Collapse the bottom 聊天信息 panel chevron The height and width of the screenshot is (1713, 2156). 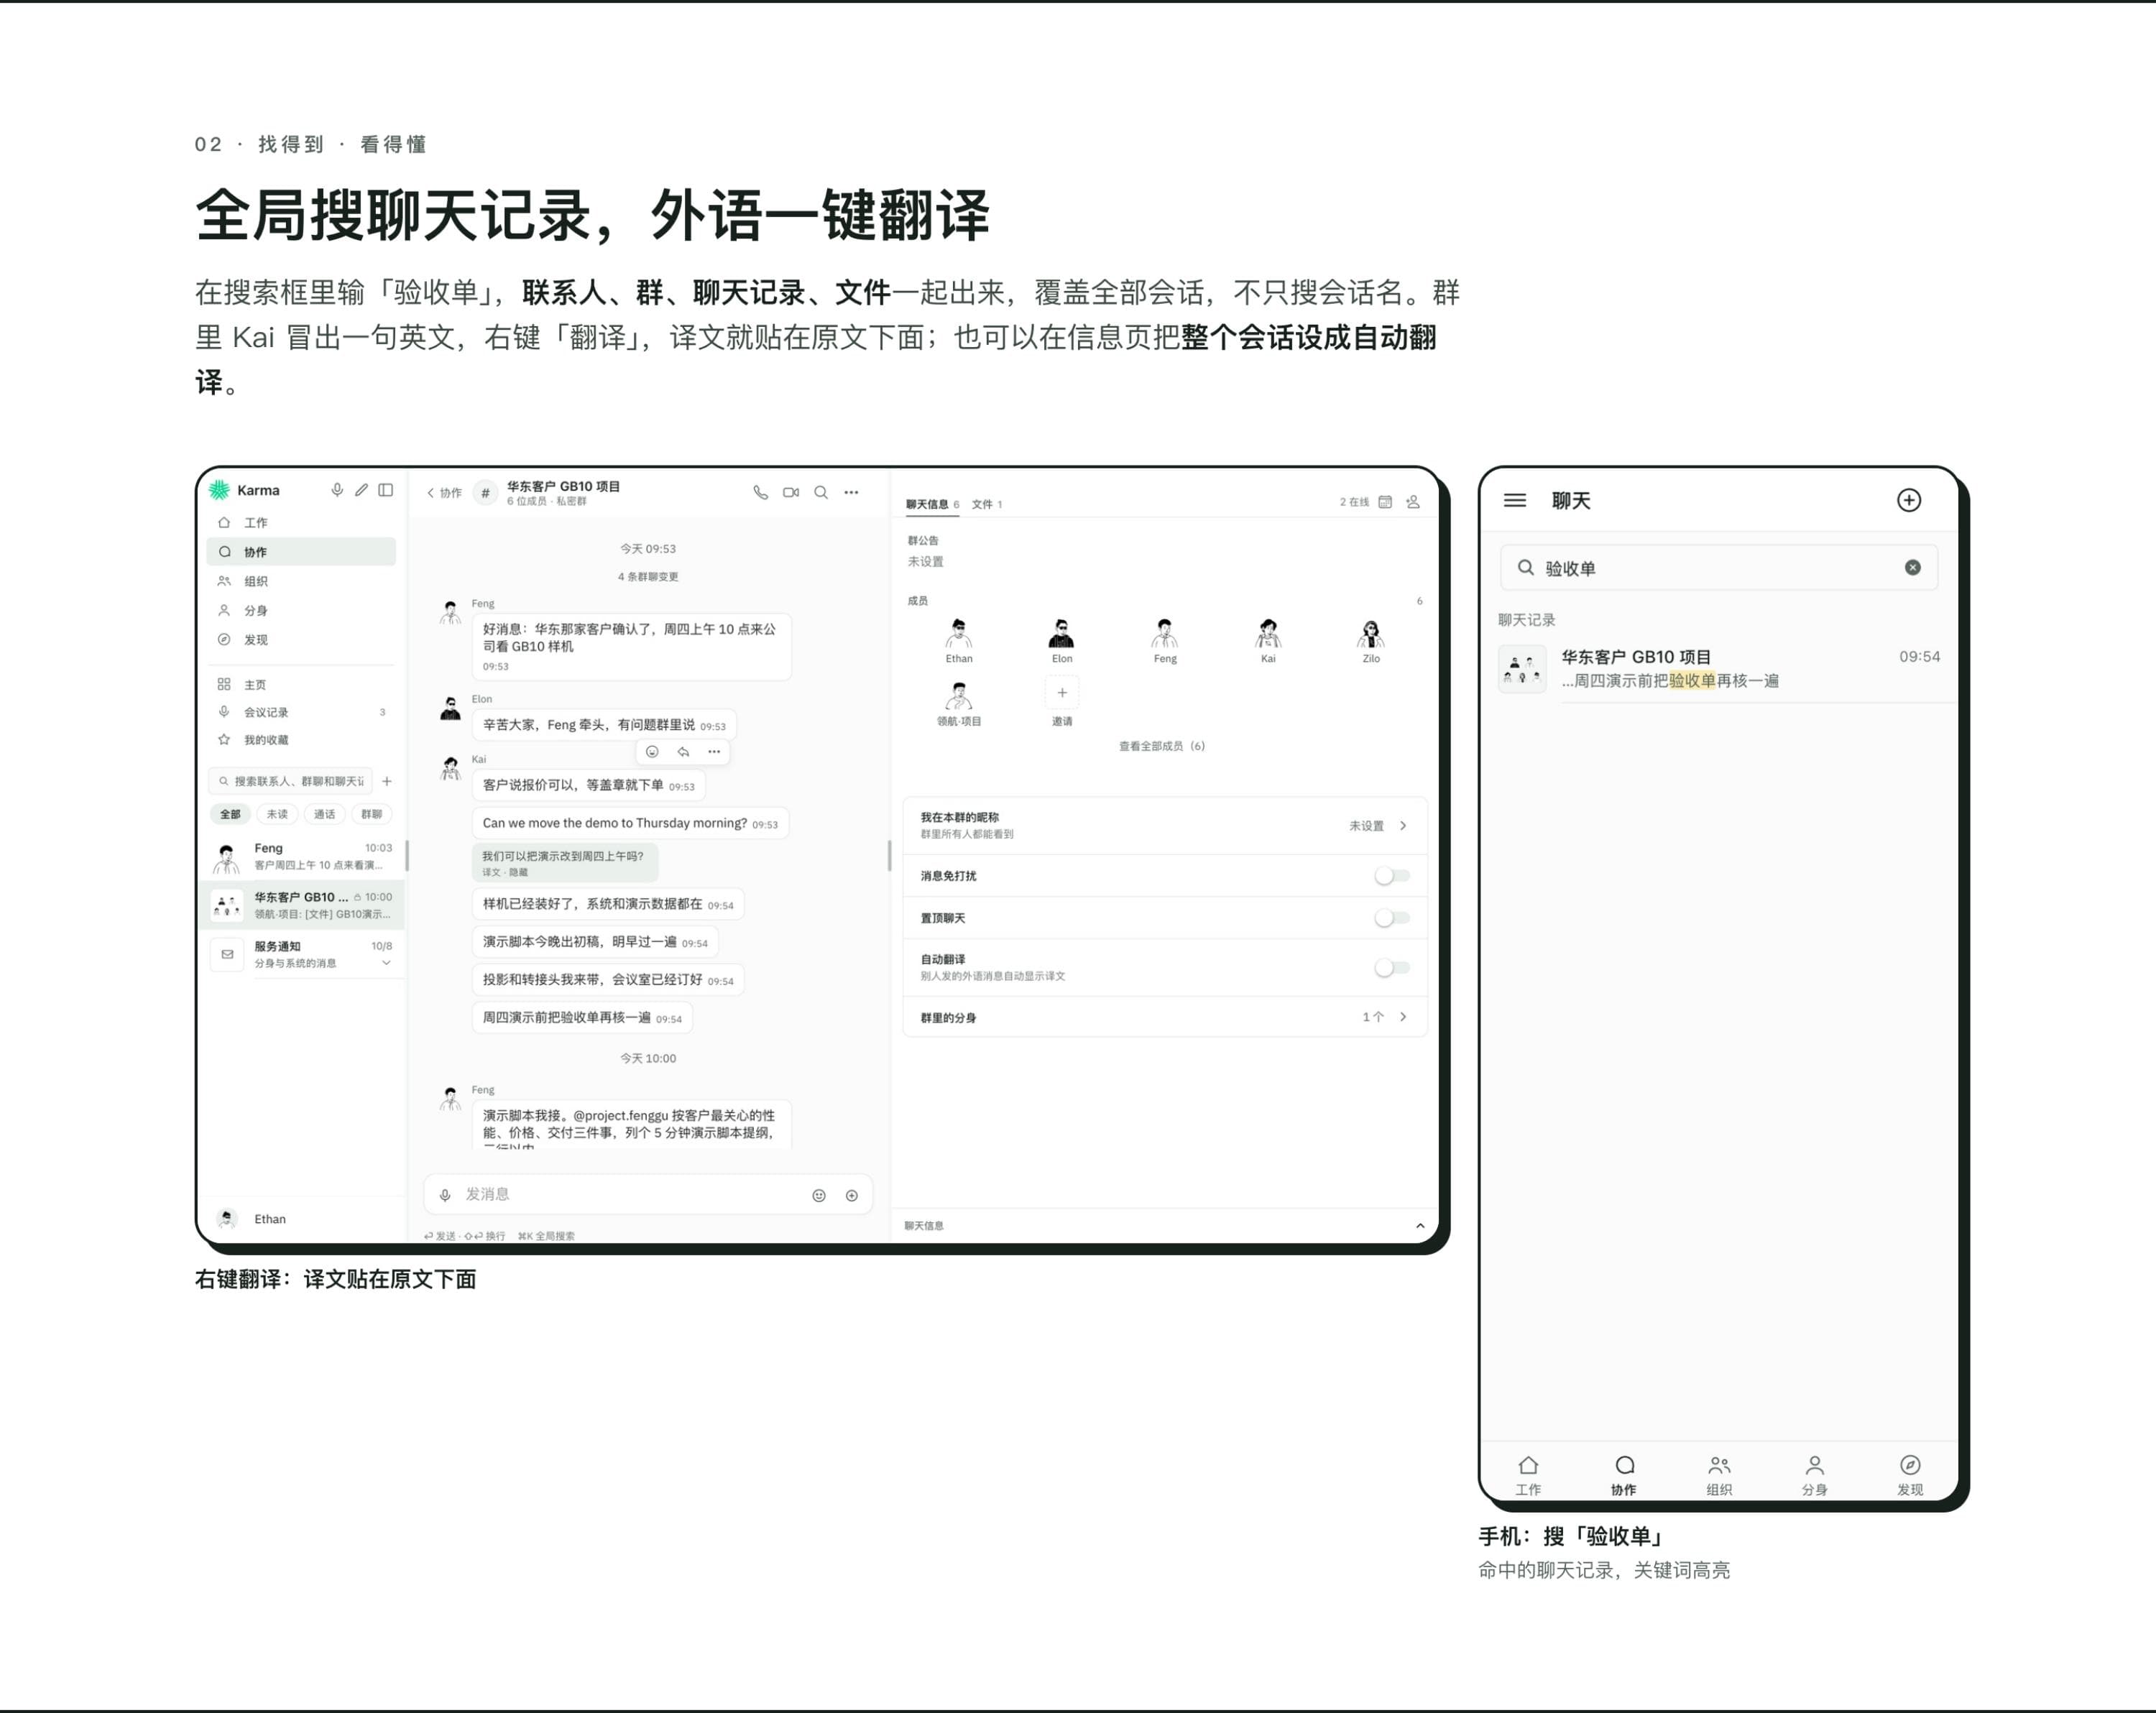(x=1420, y=1226)
